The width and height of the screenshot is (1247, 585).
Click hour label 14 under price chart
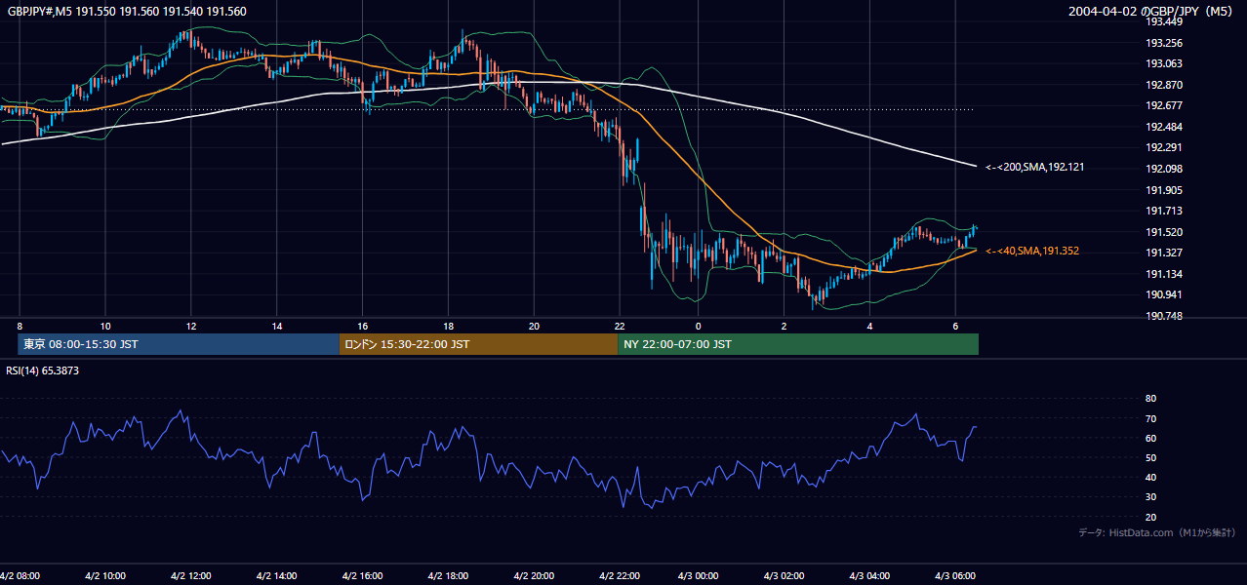276,325
